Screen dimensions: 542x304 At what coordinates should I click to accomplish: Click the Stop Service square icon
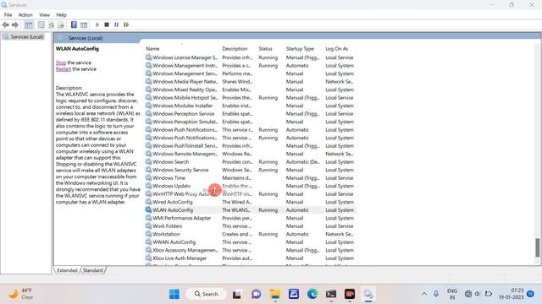tap(107, 24)
